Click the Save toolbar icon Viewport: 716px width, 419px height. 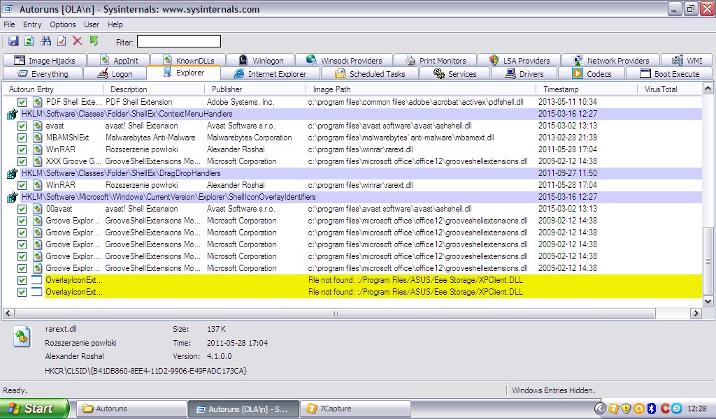14,41
